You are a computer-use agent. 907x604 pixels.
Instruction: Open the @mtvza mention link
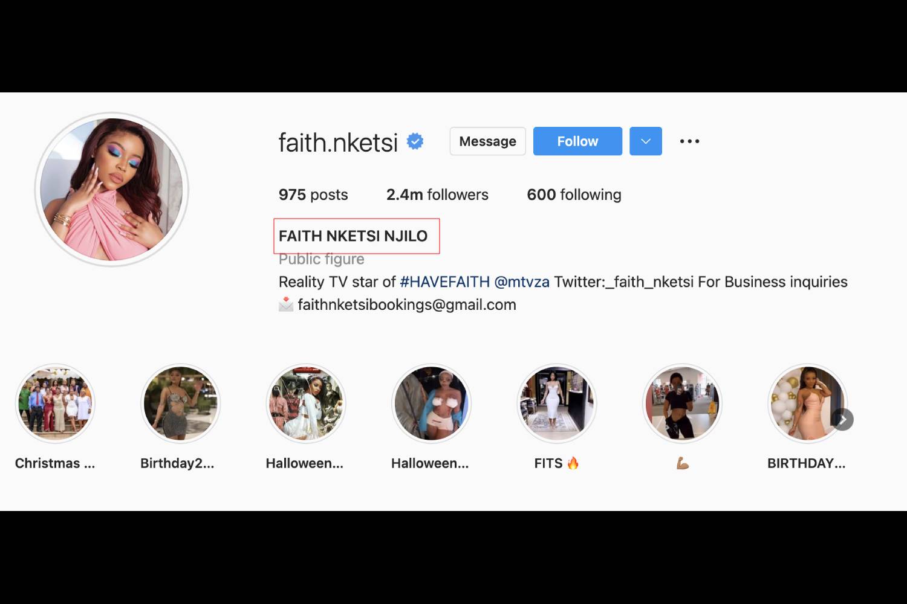[522, 282]
